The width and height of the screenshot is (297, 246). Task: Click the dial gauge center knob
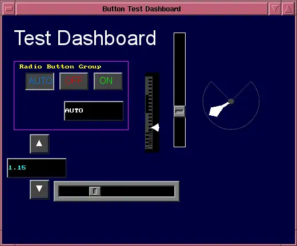point(231,102)
